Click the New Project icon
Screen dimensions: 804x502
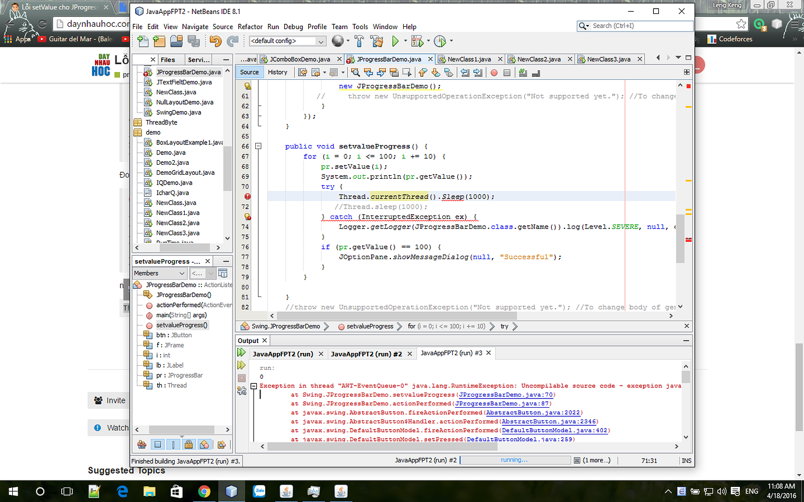click(x=158, y=41)
